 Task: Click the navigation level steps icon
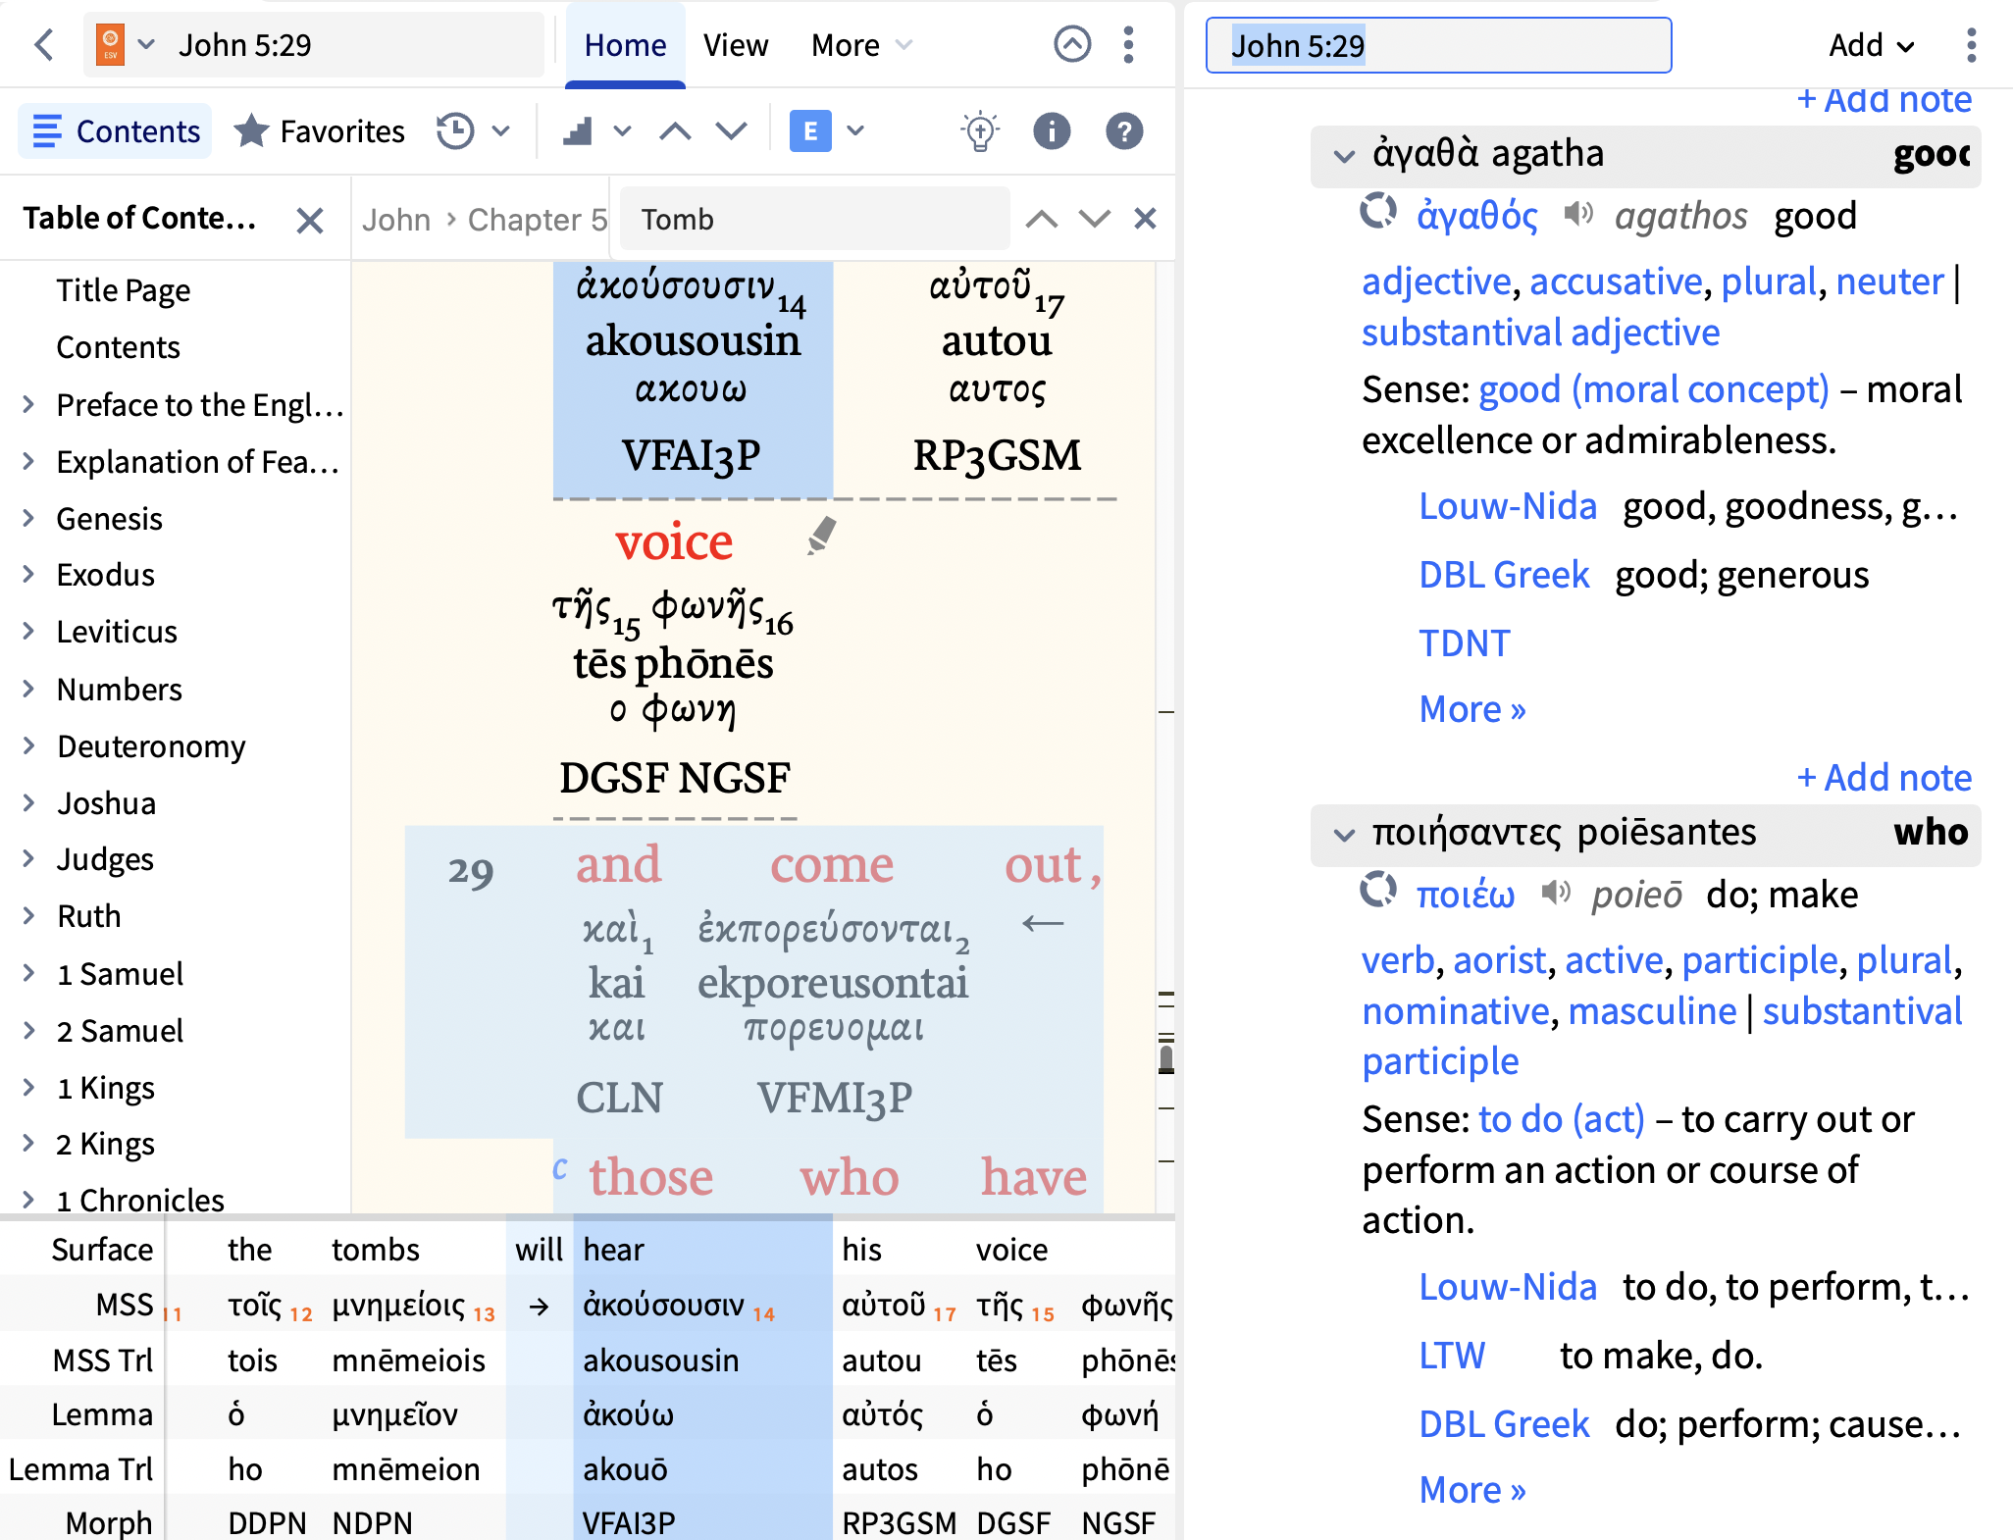point(578,131)
